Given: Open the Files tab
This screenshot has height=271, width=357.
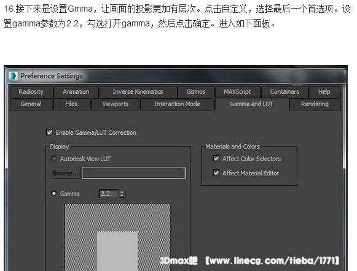Looking at the screenshot, I should pos(71,104).
